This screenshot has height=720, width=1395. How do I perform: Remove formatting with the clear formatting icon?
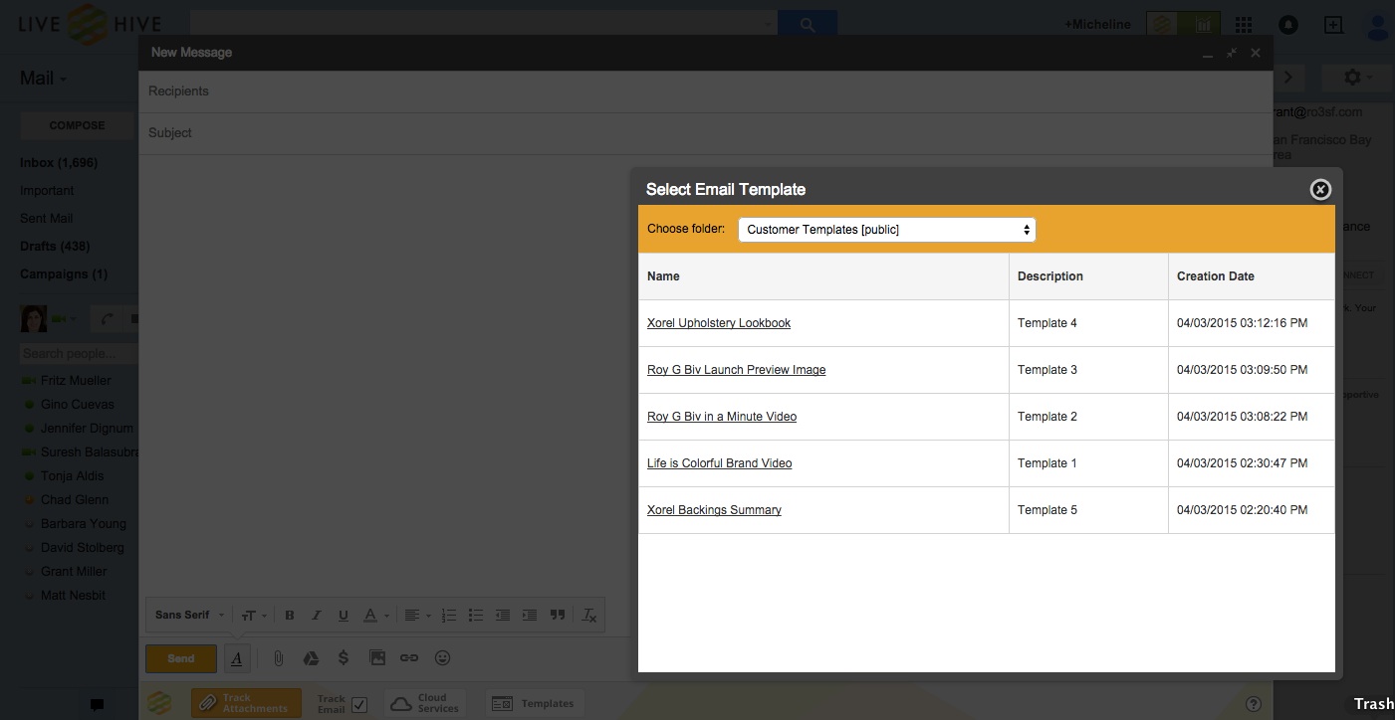click(x=588, y=615)
